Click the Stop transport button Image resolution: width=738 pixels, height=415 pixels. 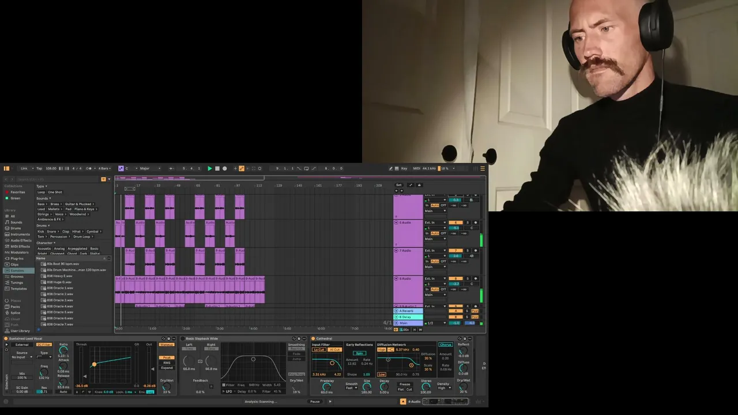pyautogui.click(x=217, y=168)
